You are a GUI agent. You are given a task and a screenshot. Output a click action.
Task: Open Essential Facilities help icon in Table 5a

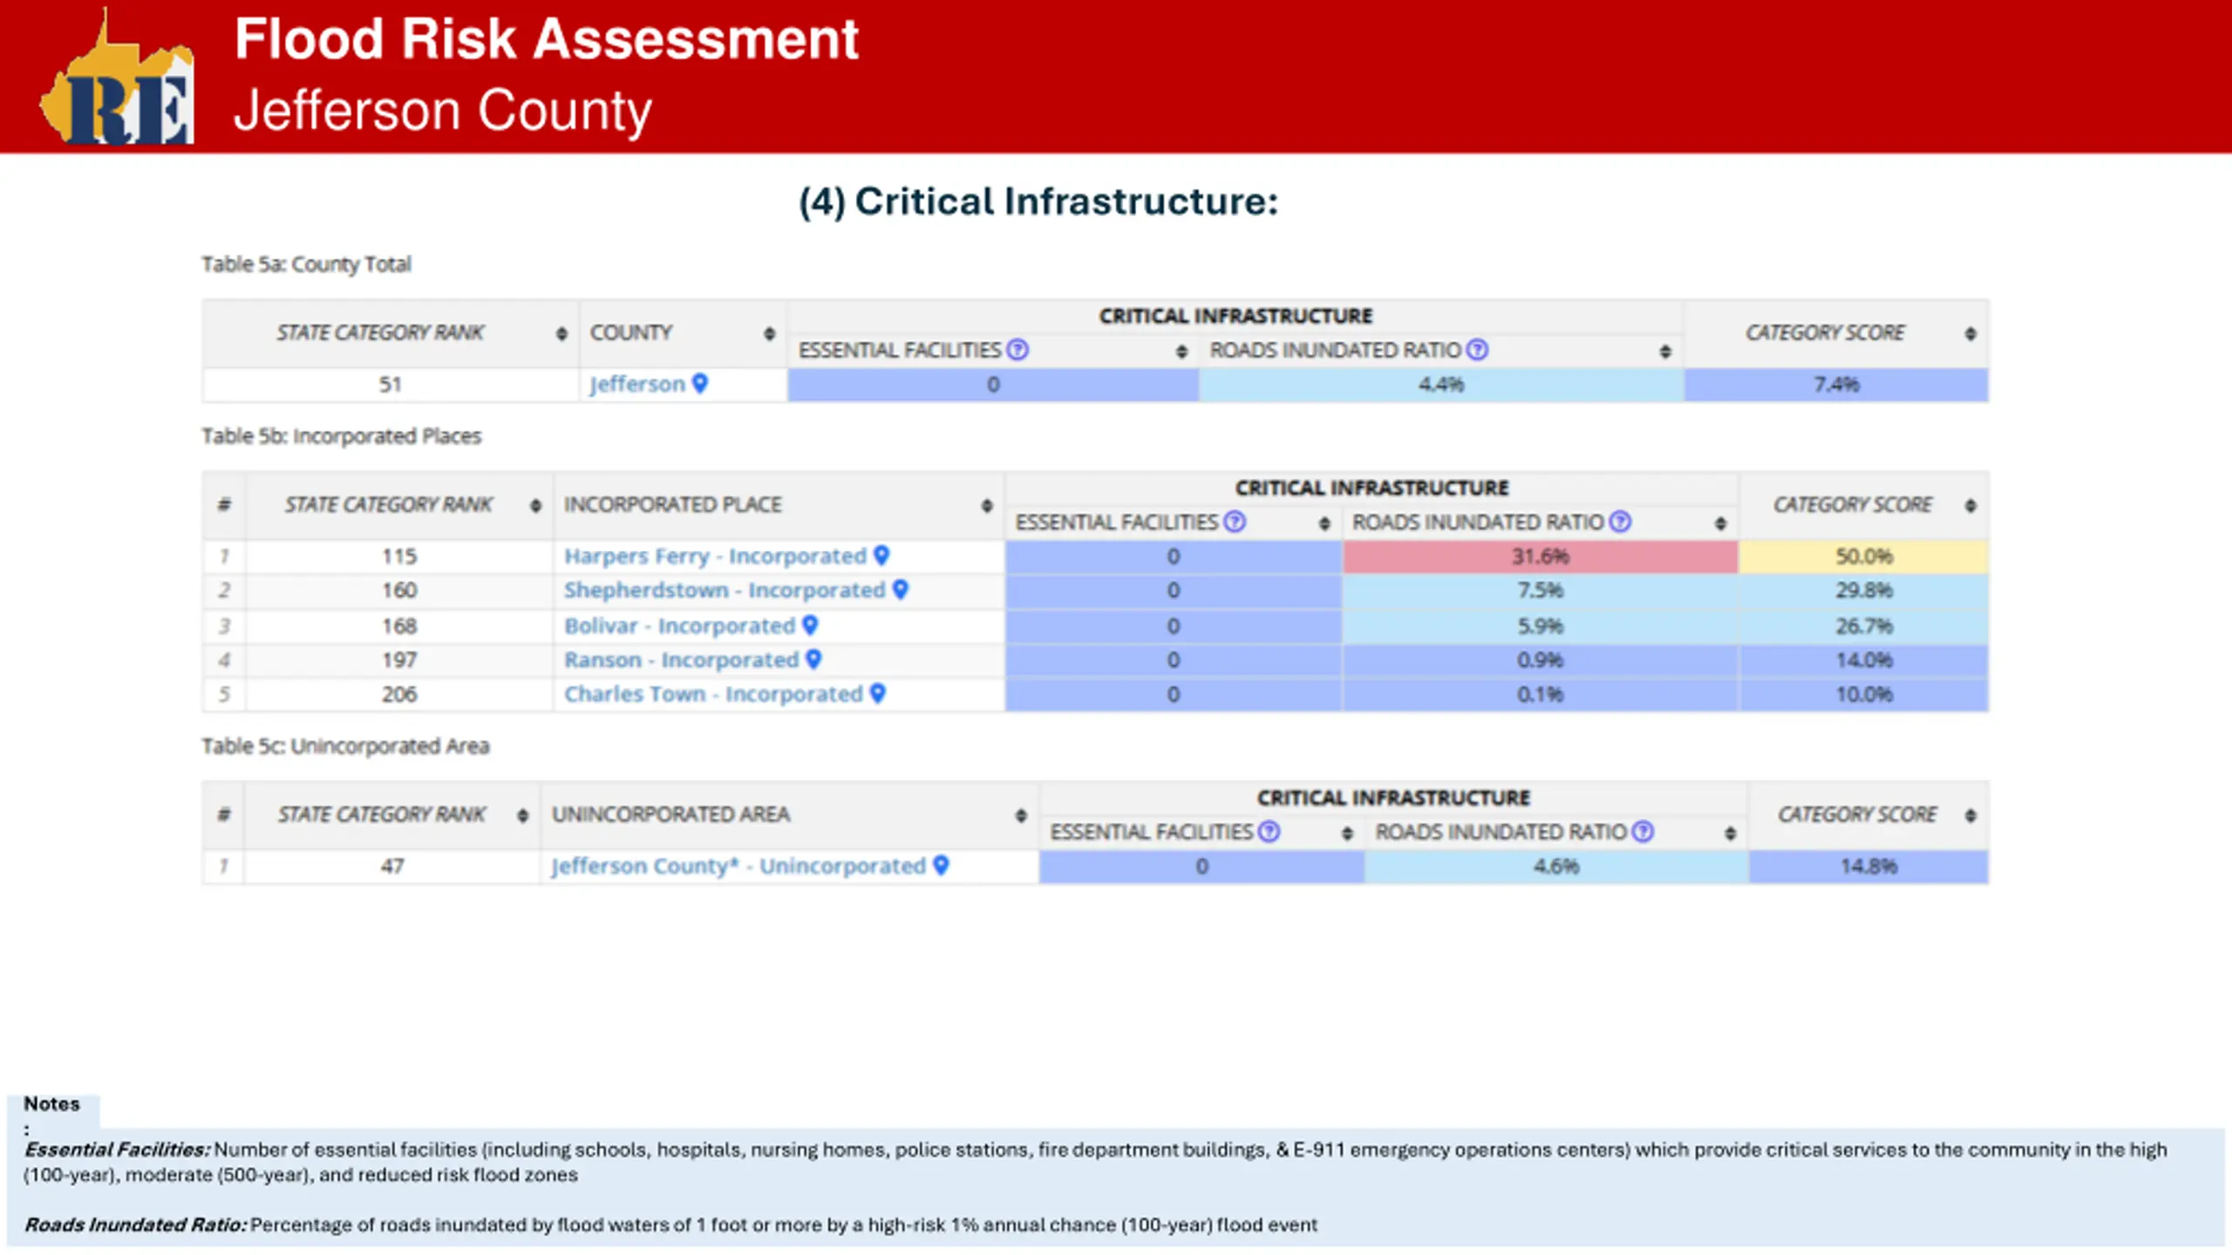click(1017, 350)
